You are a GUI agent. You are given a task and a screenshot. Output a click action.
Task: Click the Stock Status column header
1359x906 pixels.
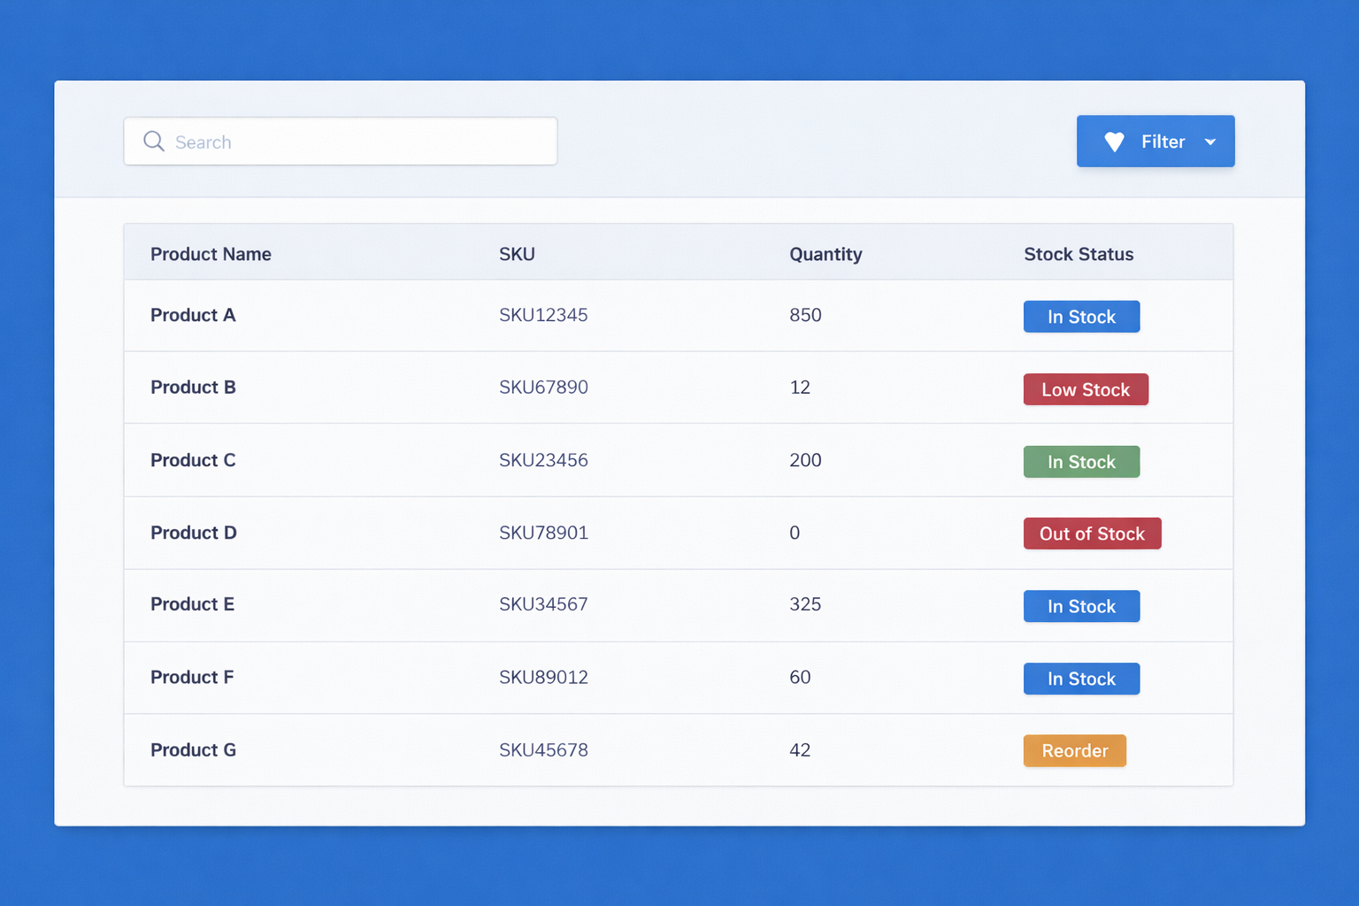(1078, 254)
